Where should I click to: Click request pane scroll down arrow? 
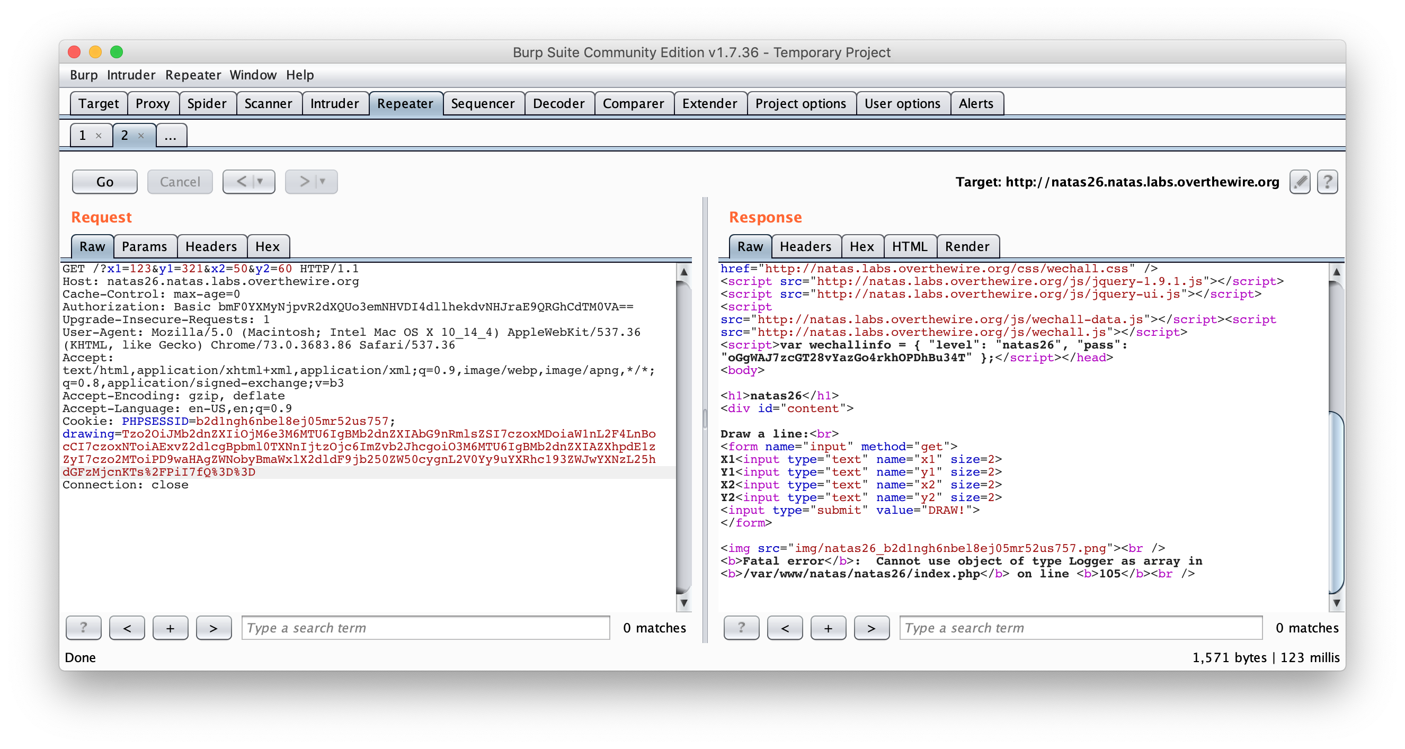point(683,603)
